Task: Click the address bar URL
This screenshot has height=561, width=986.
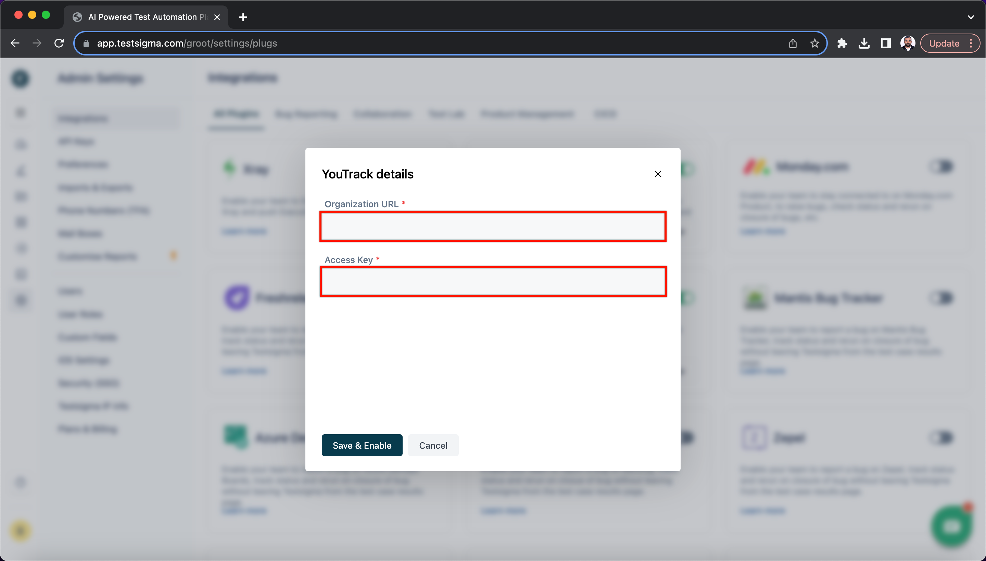Action: 187,43
